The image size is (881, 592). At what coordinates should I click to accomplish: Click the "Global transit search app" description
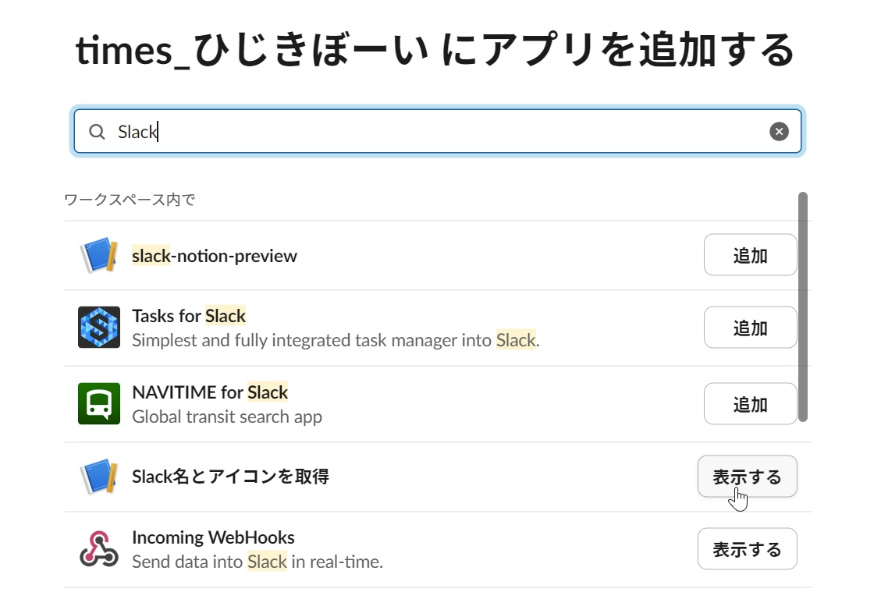coord(227,417)
